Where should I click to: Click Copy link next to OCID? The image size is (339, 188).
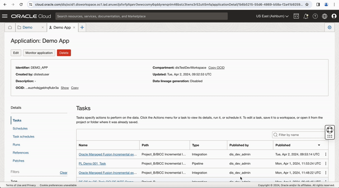tap(75, 88)
